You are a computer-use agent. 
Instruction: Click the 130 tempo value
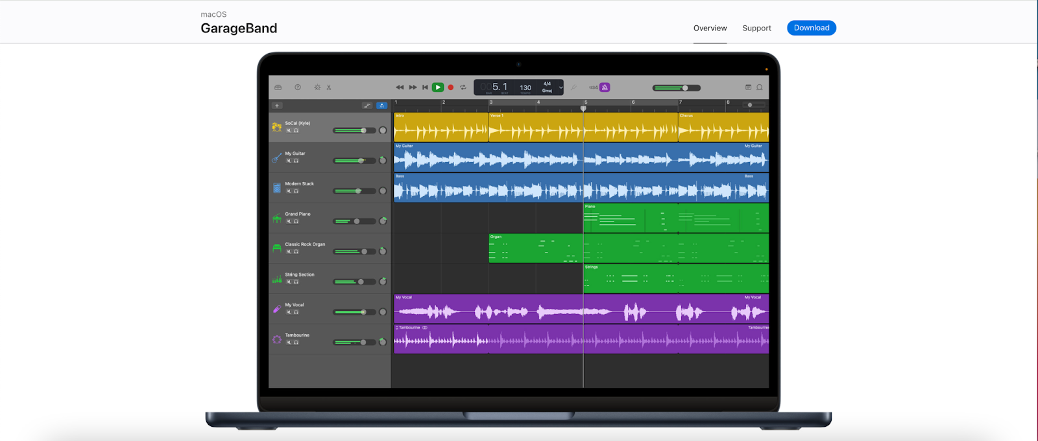tap(525, 87)
